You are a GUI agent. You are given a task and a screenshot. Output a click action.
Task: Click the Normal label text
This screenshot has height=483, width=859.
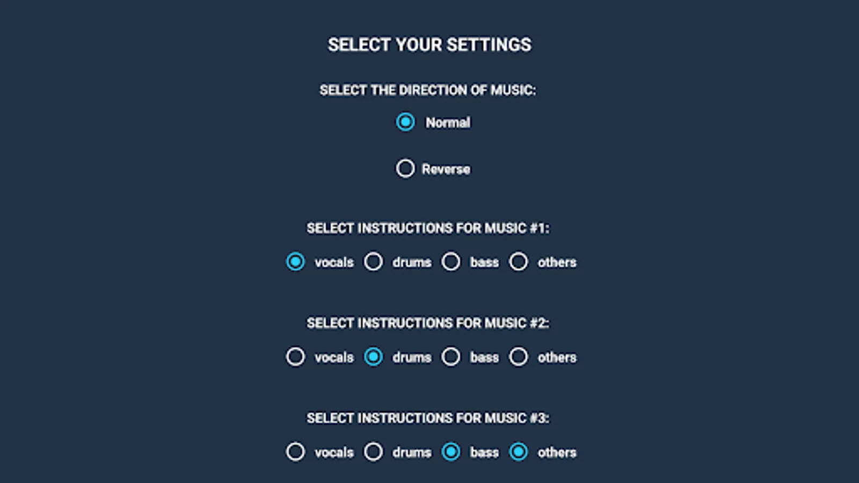coord(448,122)
